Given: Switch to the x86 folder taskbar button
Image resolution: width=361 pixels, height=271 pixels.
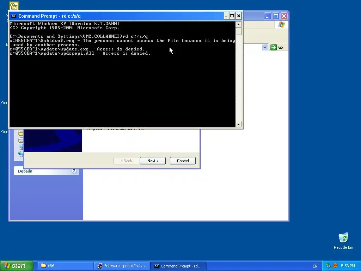Looking at the screenshot, I should 65,266.
